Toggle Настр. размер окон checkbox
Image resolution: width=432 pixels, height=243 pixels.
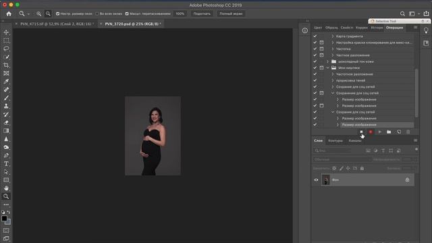pyautogui.click(x=57, y=13)
